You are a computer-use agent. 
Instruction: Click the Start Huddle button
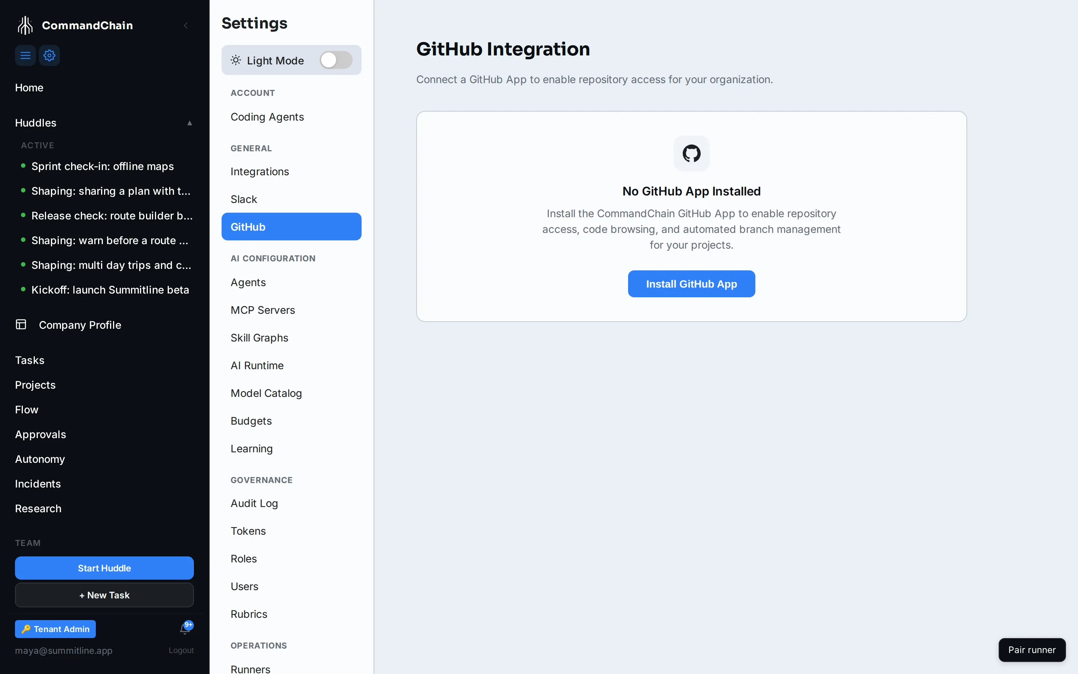pyautogui.click(x=104, y=568)
